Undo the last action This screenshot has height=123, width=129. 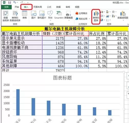(15, 2)
